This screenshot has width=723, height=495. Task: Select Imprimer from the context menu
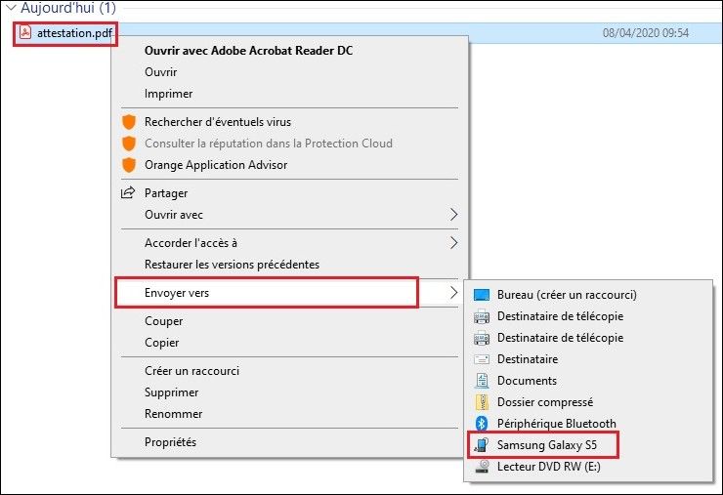[x=168, y=94]
